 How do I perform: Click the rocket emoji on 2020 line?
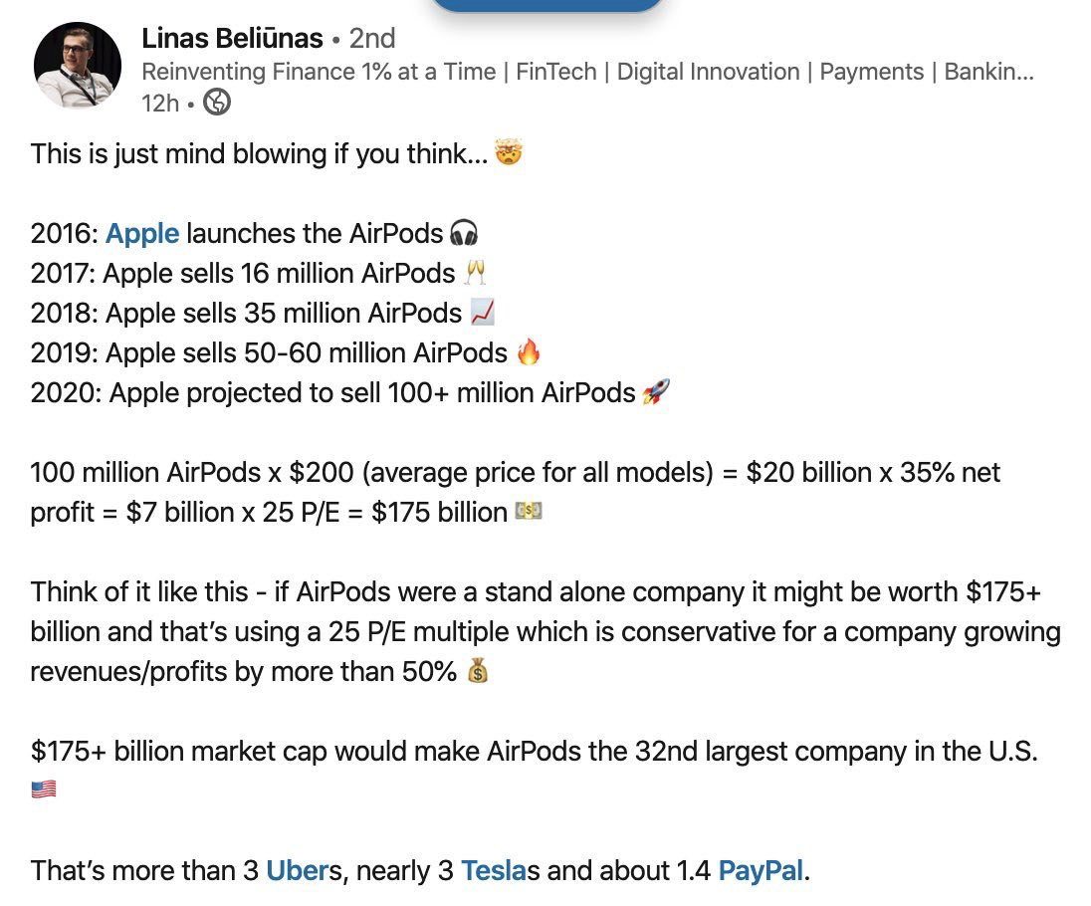point(656,391)
